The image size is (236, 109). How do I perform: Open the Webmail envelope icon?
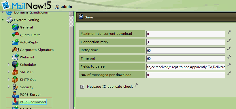coord(15,57)
